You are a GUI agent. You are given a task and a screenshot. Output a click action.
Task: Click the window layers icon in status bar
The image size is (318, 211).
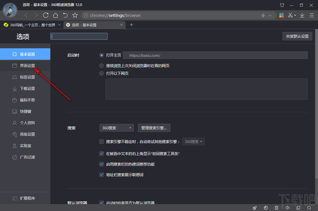pyautogui.click(x=298, y=208)
